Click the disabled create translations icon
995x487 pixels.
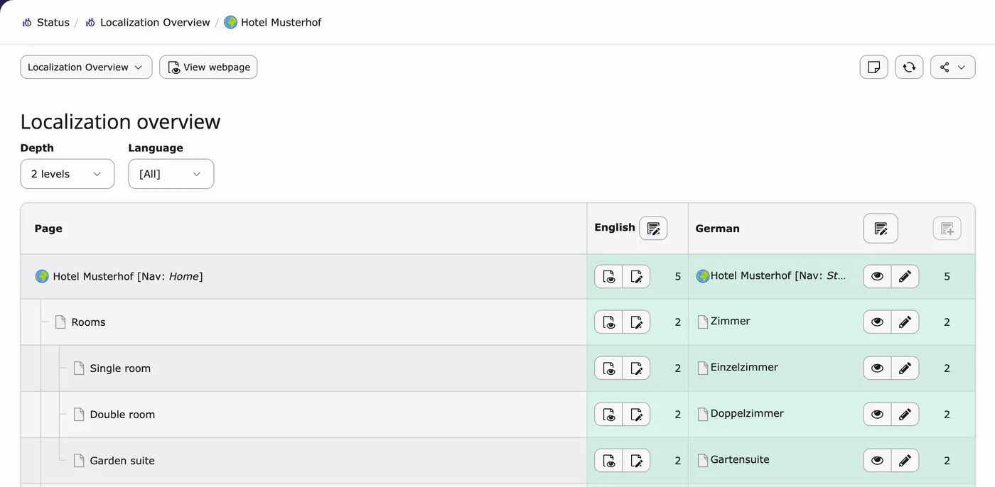pos(947,229)
